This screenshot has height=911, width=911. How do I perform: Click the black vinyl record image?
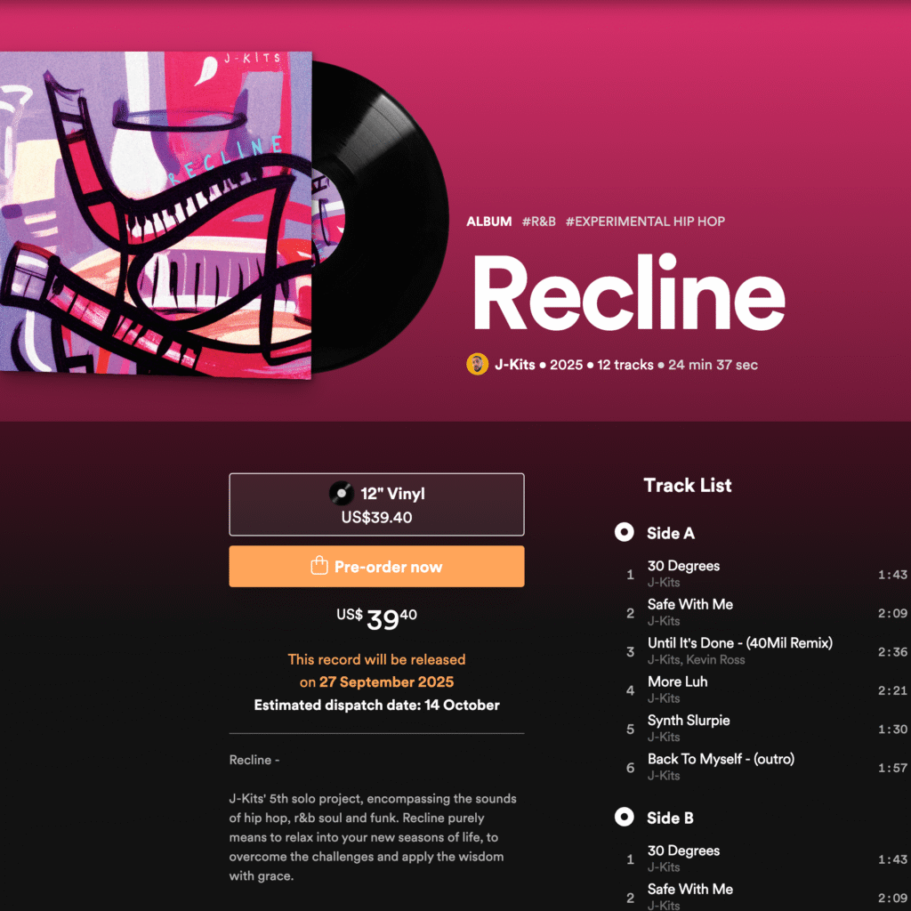(381, 217)
